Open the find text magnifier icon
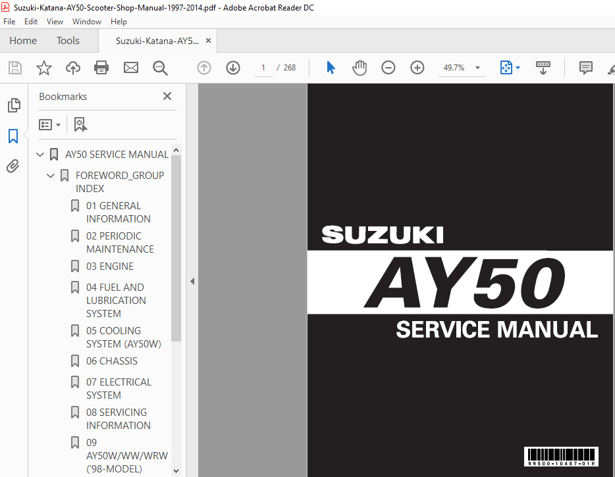 [160, 68]
